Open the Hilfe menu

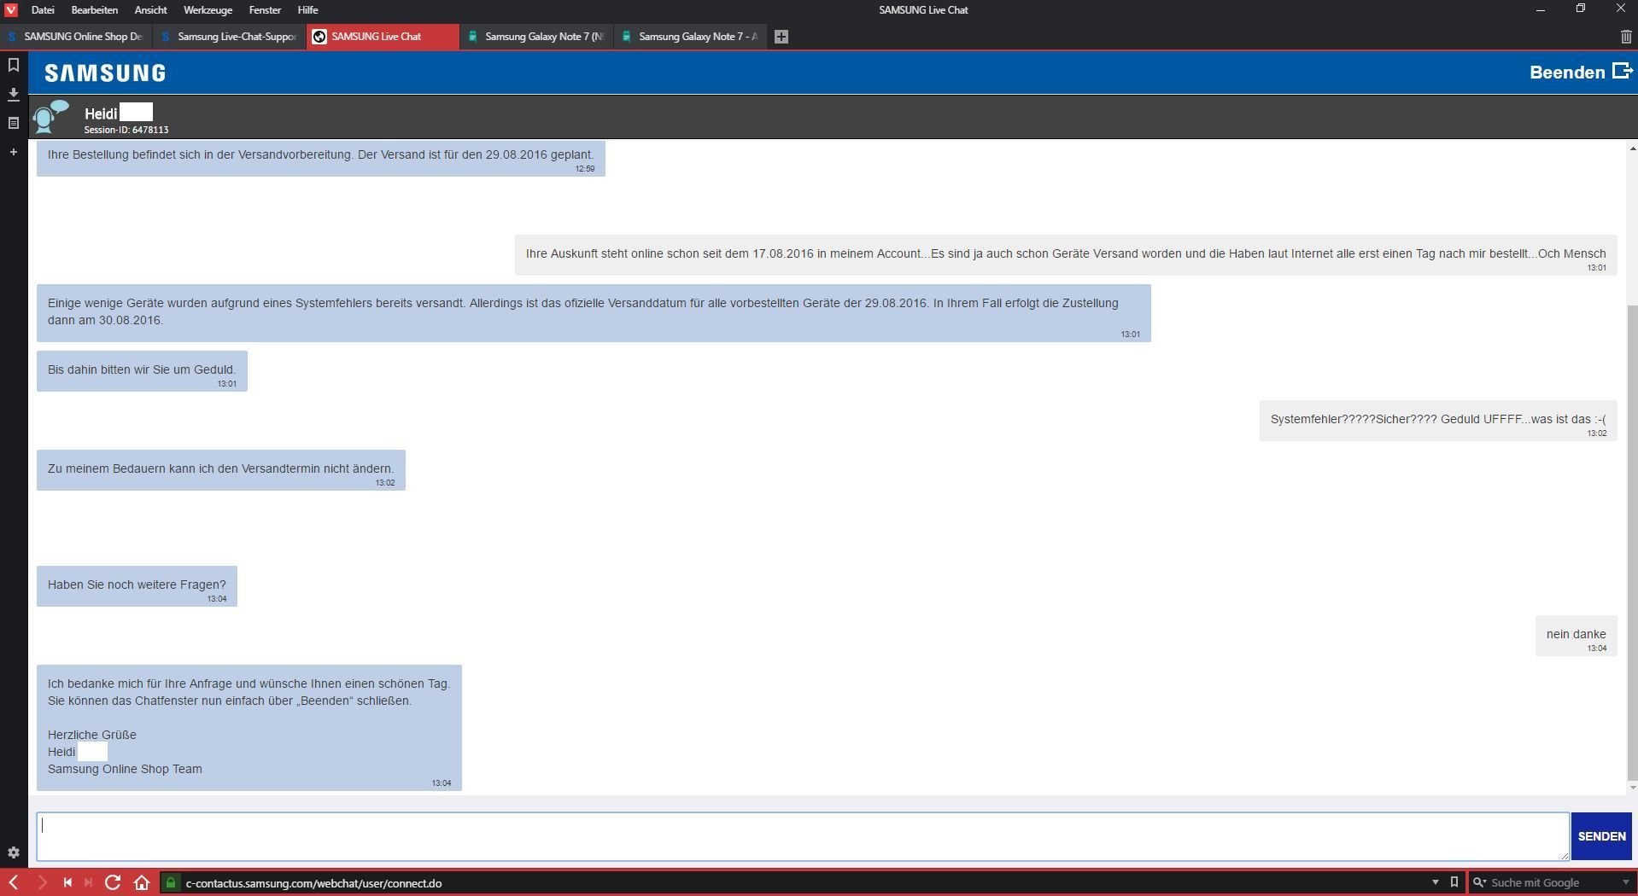tap(307, 10)
